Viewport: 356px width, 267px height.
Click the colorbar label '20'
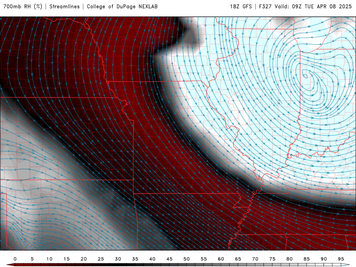pos(84,259)
